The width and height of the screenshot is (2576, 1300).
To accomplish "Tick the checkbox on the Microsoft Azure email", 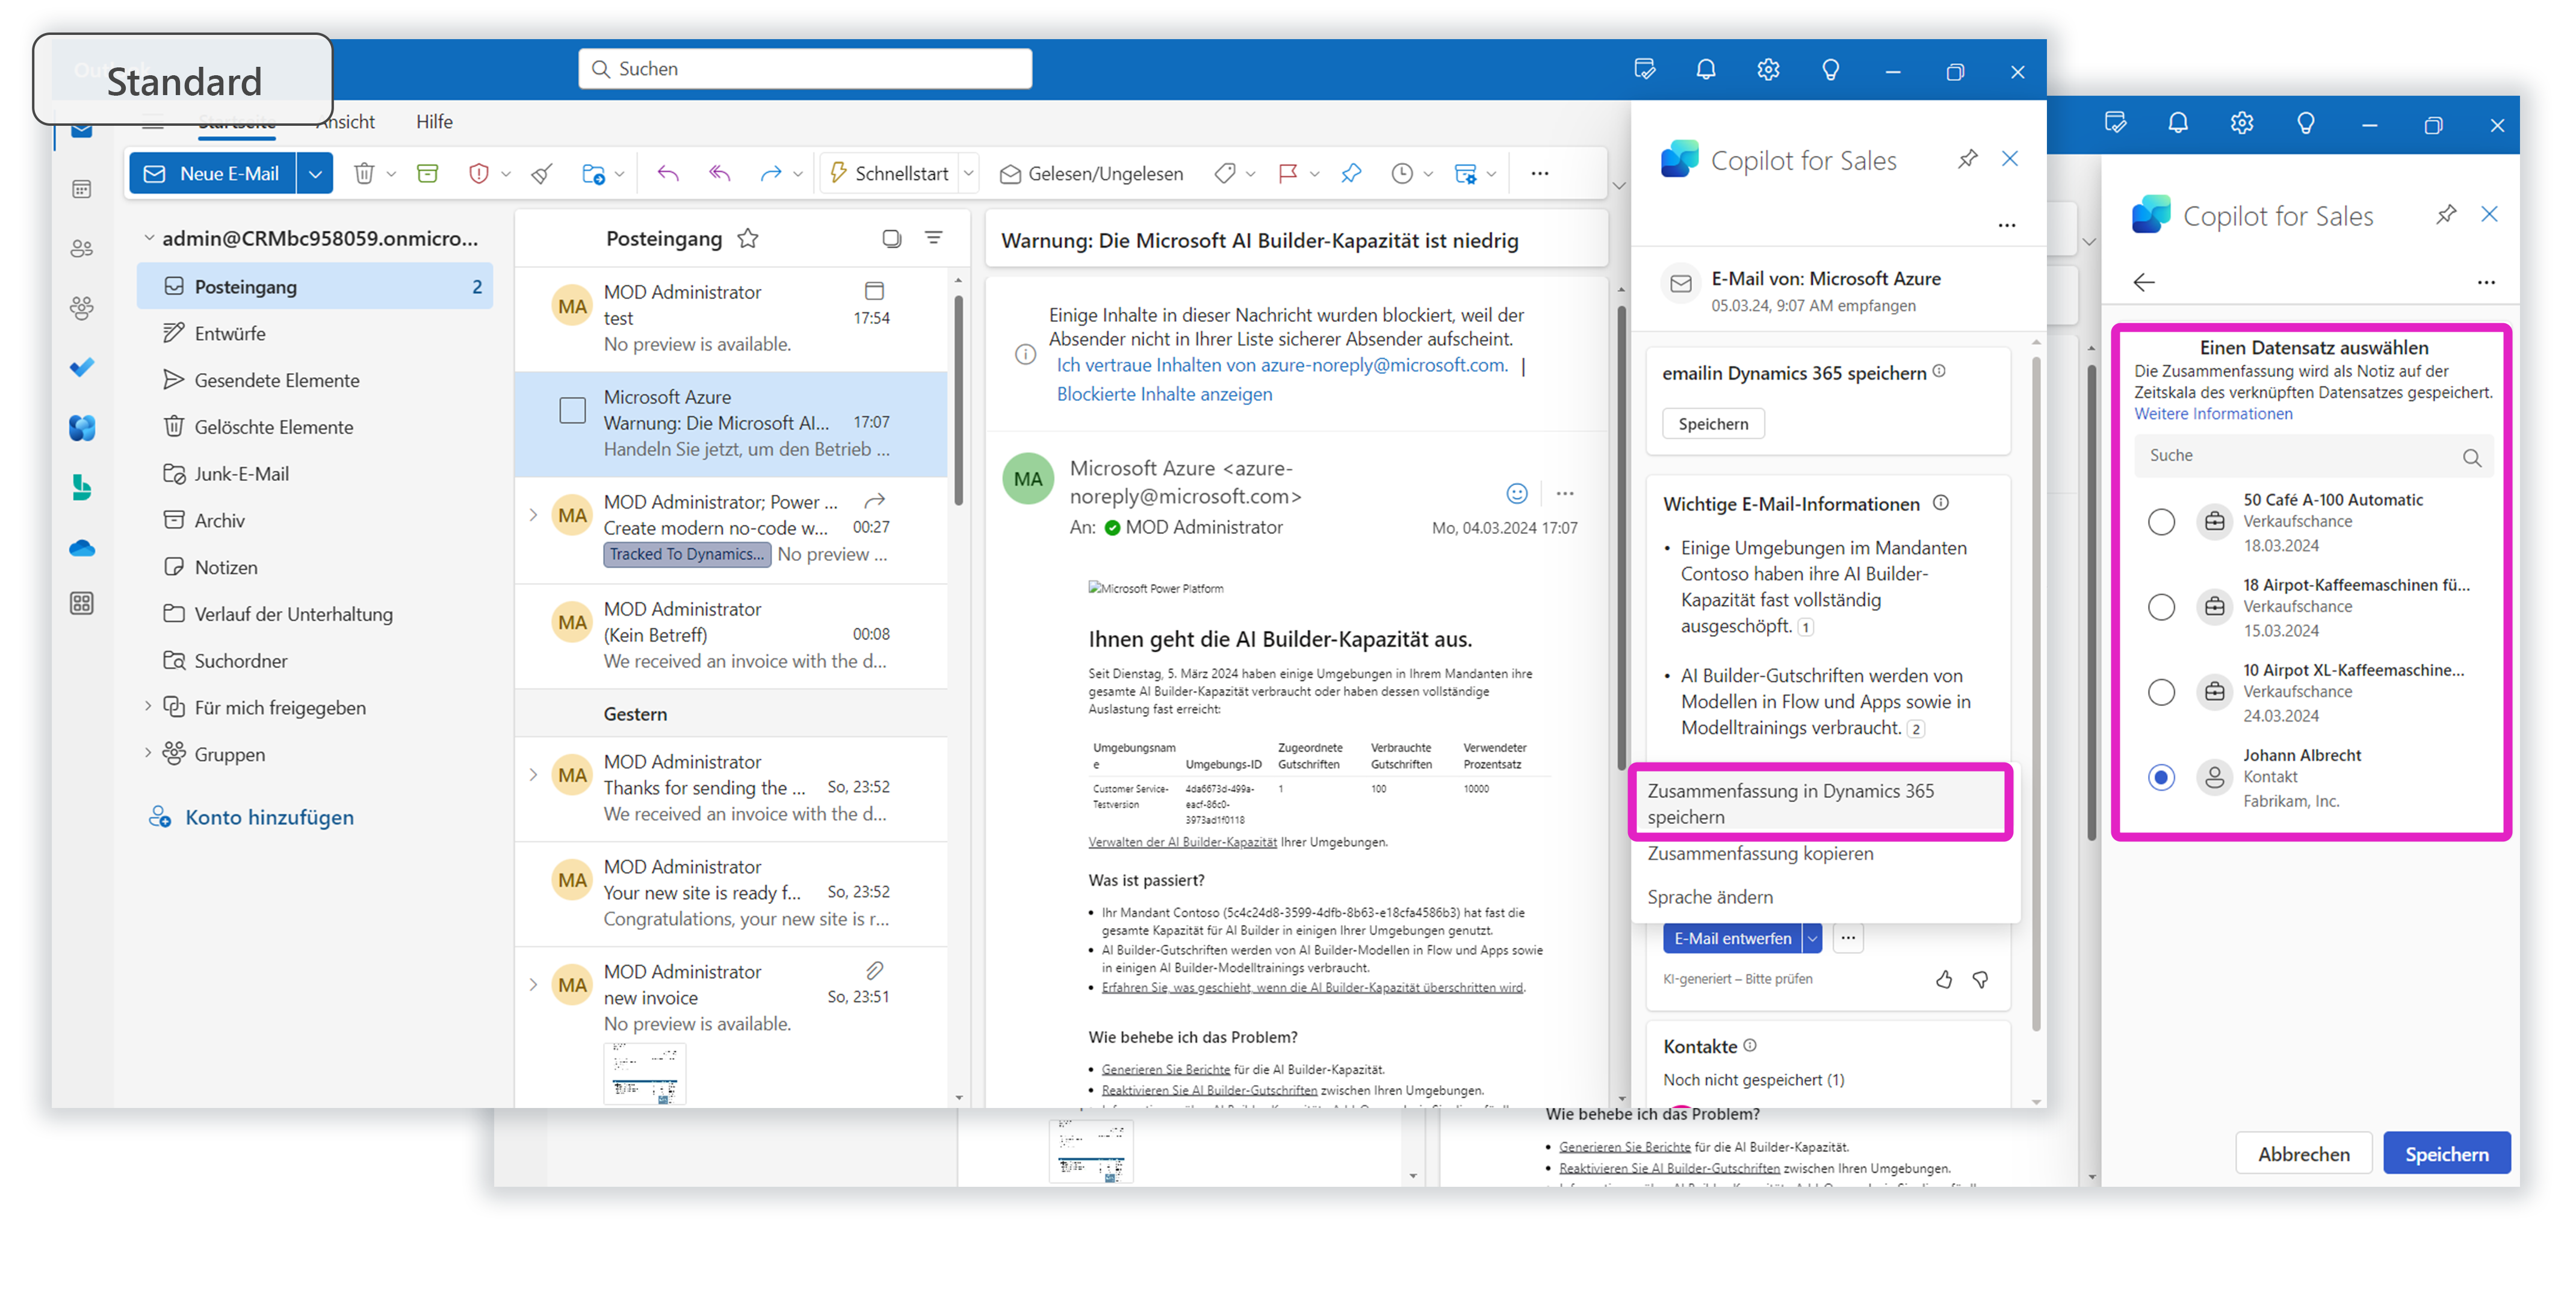I will [x=572, y=410].
